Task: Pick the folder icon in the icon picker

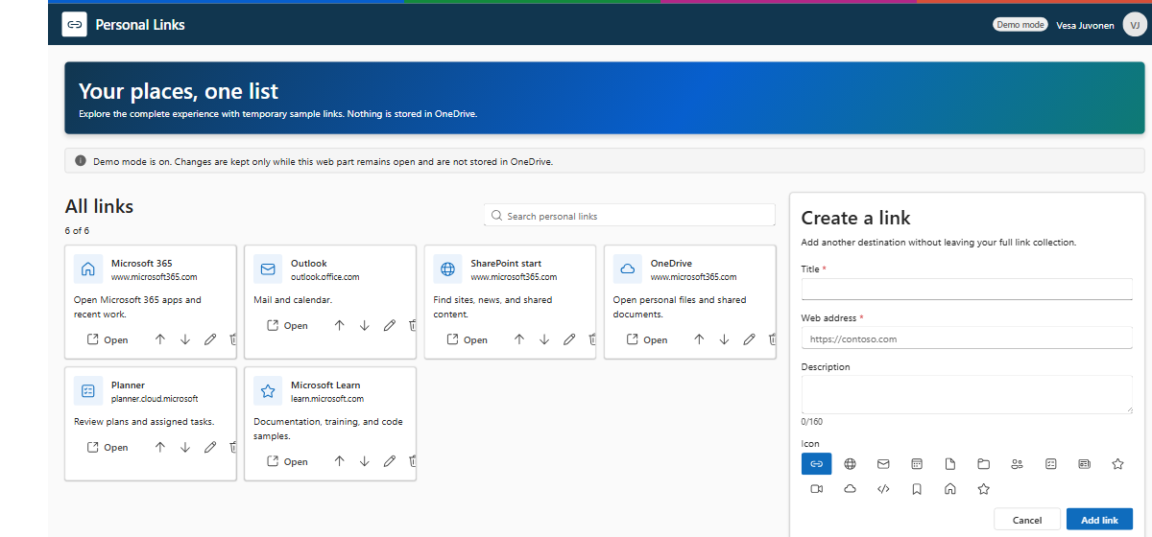Action: tap(984, 464)
